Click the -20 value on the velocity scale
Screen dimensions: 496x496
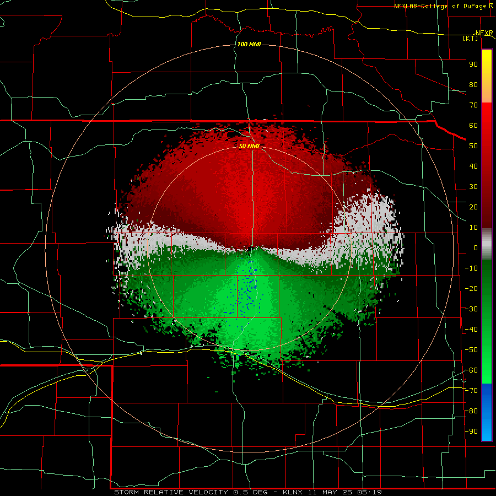point(471,288)
